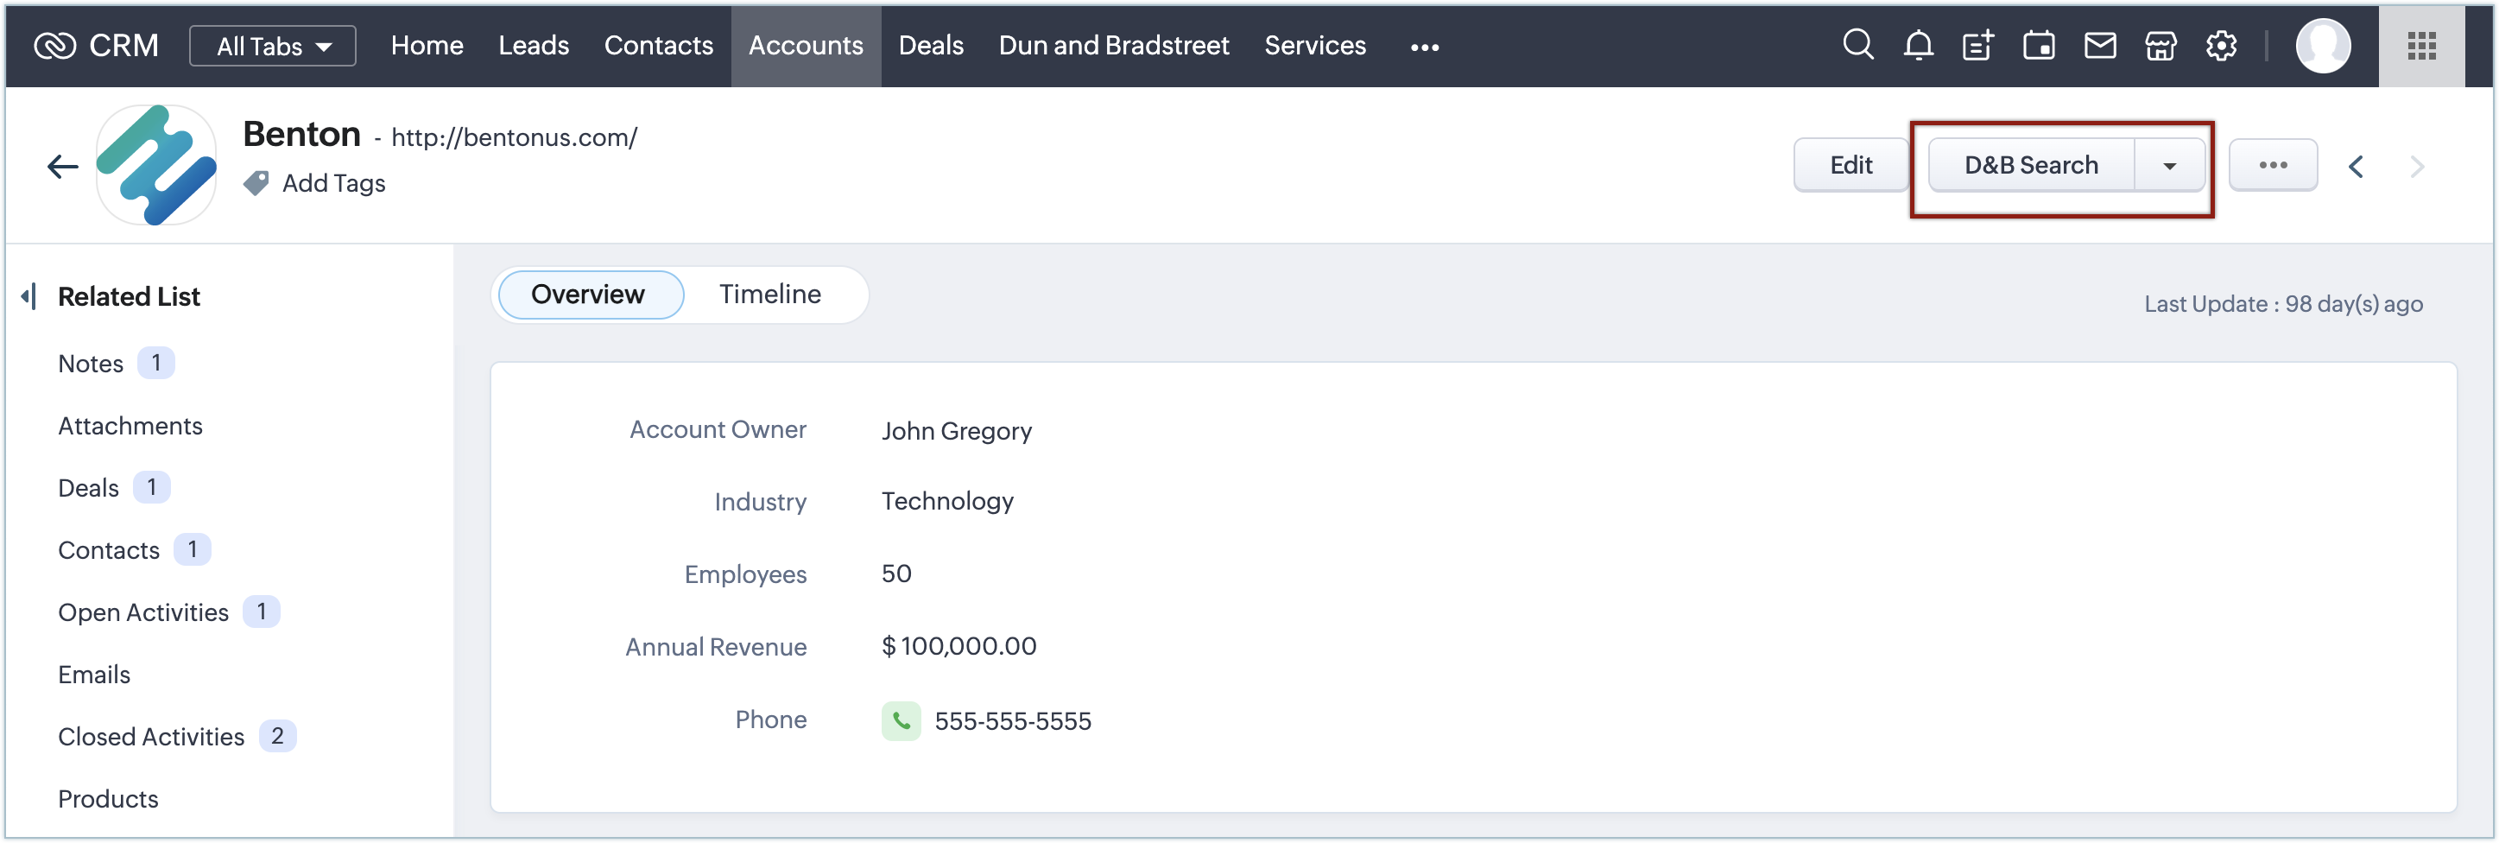This screenshot has height=843, width=2499.
Task: Open the Deals tab in navigation
Action: coord(930,46)
